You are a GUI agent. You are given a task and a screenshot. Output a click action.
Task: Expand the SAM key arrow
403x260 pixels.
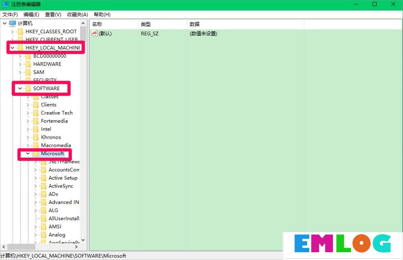20,72
